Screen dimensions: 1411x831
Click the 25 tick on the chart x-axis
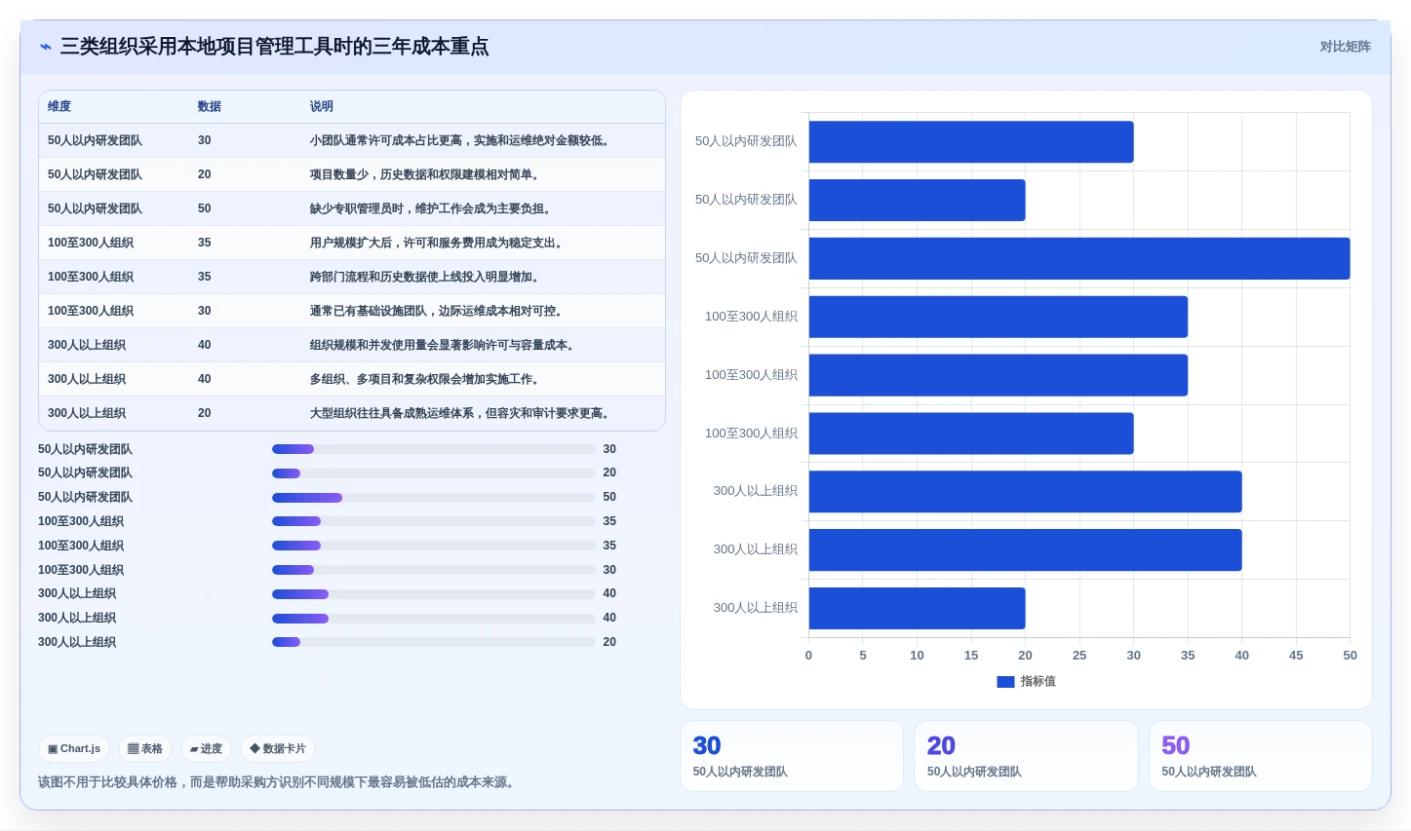tap(1079, 656)
